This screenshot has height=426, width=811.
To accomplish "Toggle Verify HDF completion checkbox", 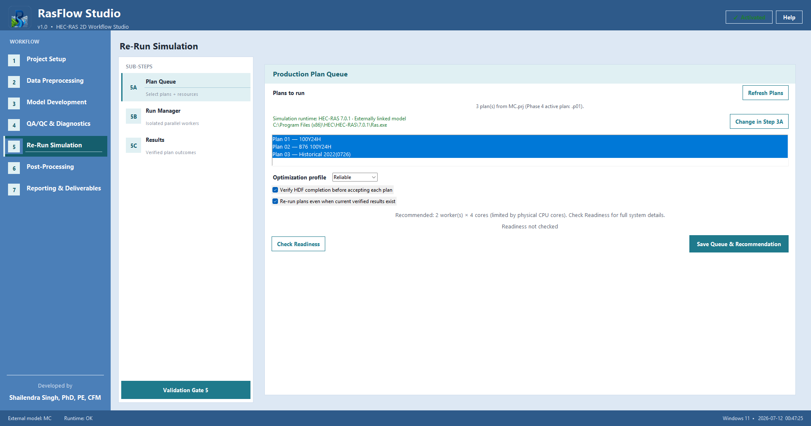I will [x=275, y=190].
